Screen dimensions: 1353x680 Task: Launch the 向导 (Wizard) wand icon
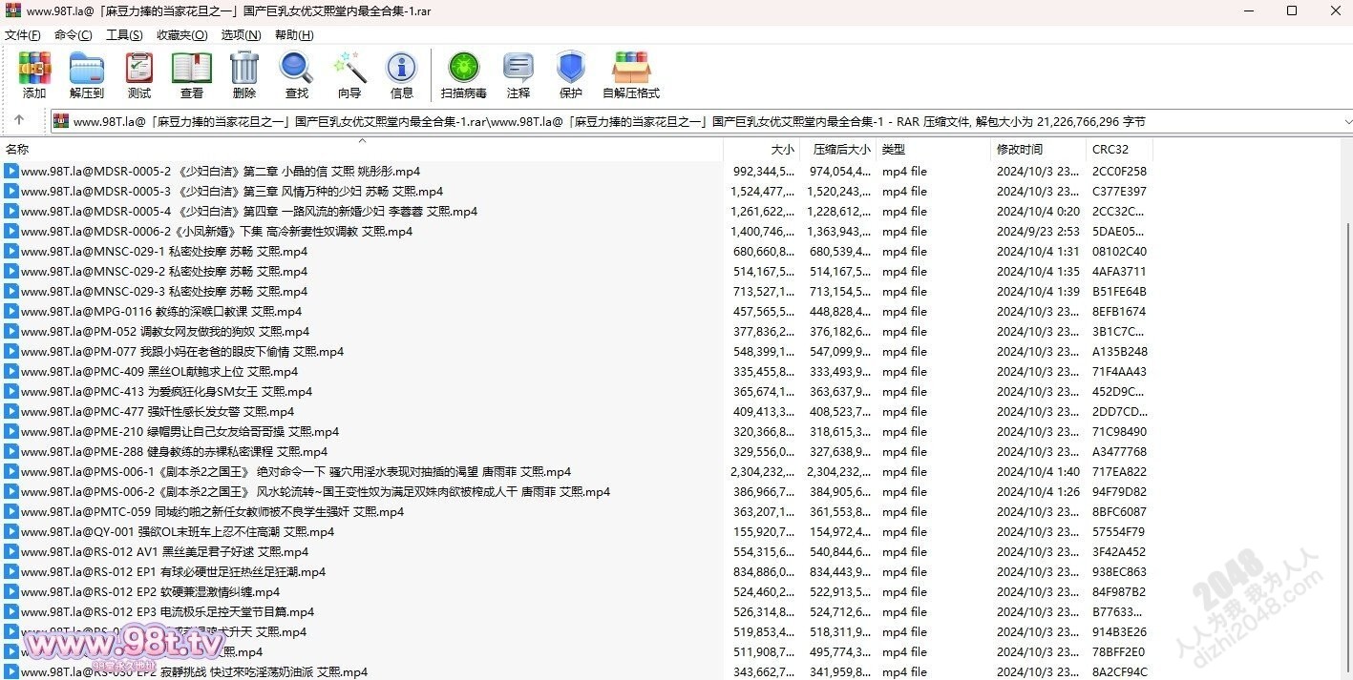(x=349, y=74)
